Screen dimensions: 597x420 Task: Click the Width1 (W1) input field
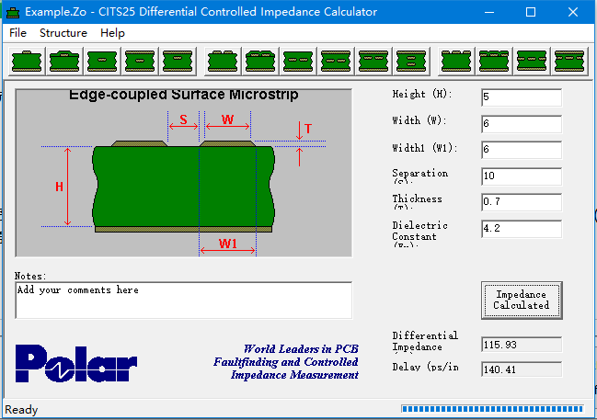[522, 150]
